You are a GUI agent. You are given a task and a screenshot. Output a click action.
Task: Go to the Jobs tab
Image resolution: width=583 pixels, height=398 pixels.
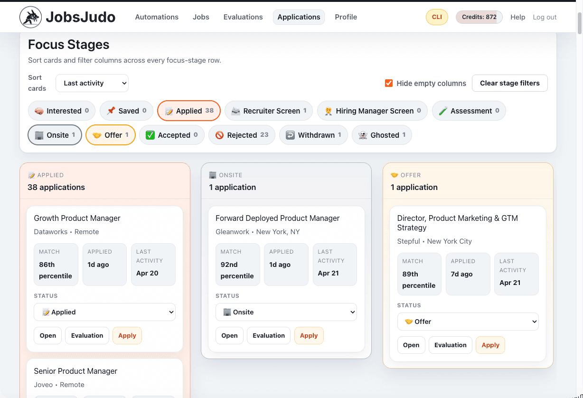click(x=201, y=17)
